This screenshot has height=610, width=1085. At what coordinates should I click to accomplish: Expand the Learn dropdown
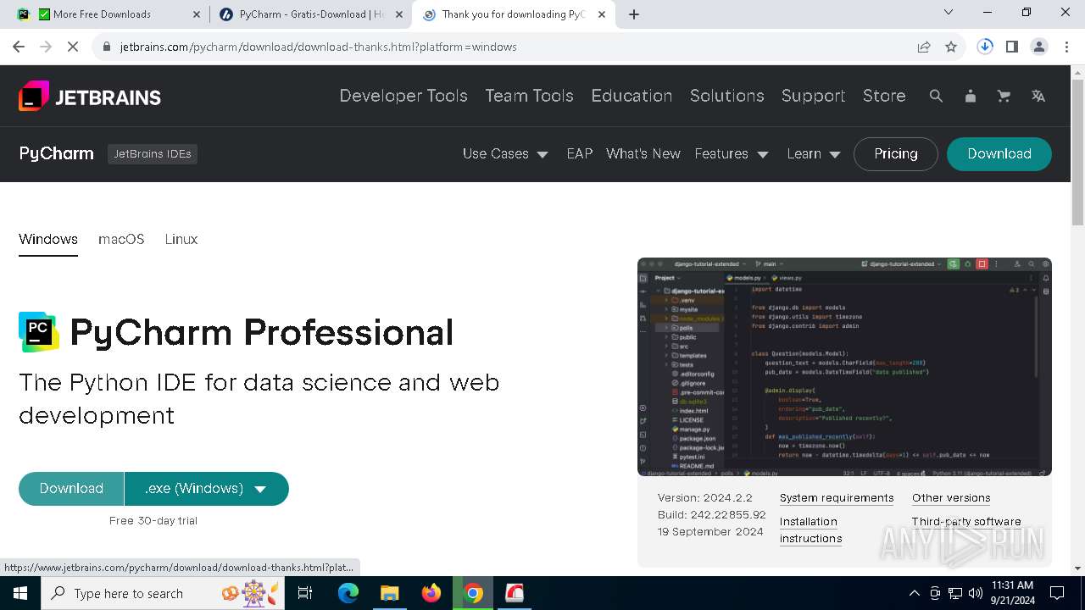coord(814,153)
